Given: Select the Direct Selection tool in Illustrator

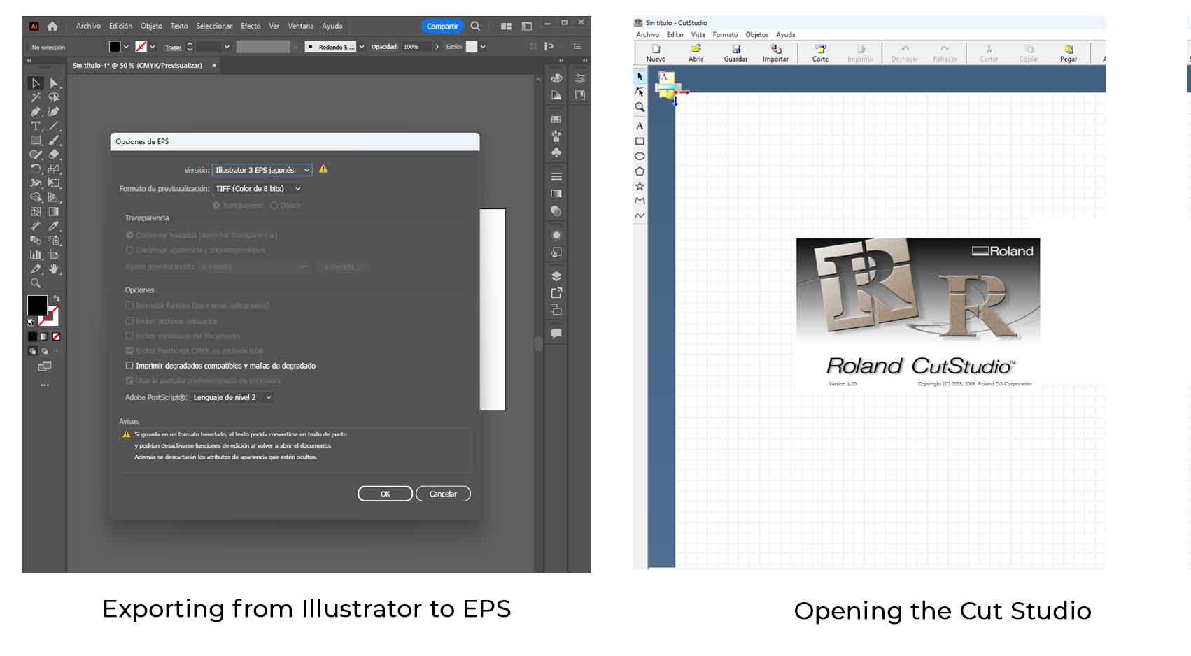Looking at the screenshot, I should click(54, 83).
